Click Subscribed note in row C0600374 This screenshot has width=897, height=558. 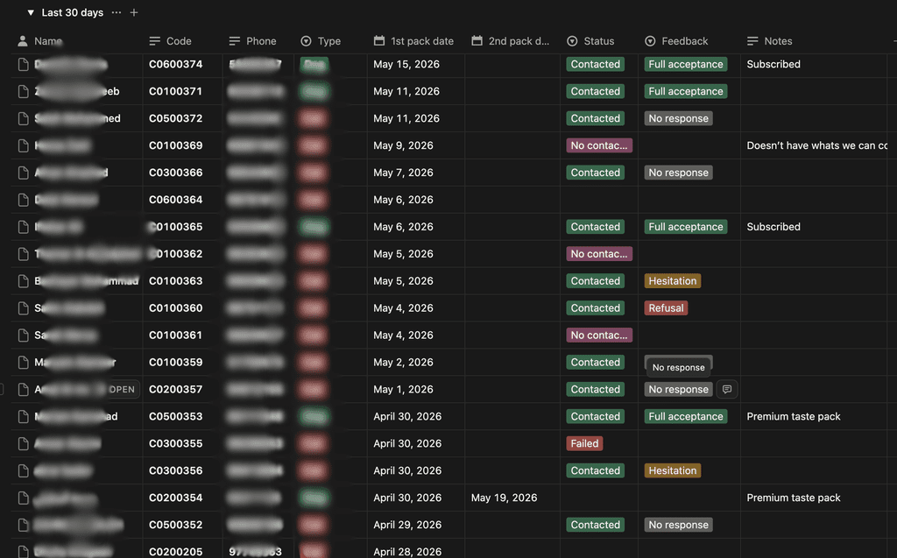[x=773, y=64]
